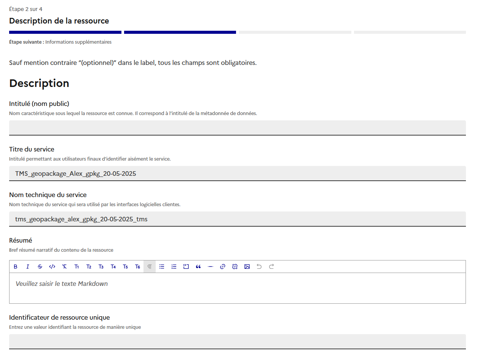Insert a blockquote in the Résumé editor
Screen dimensions: 480x355
pos(198,267)
